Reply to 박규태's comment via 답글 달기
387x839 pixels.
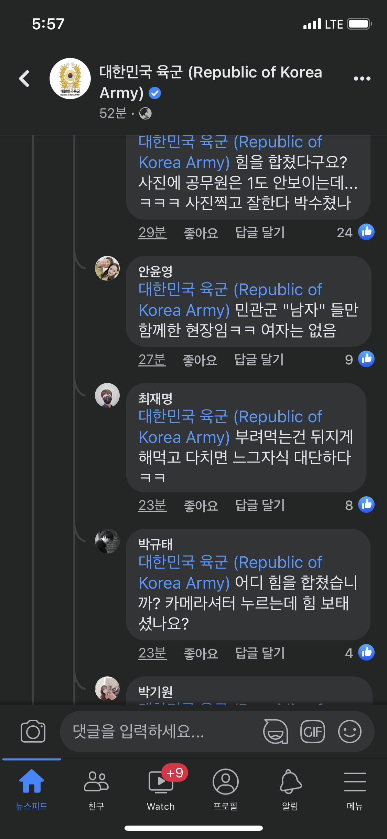[x=260, y=653]
